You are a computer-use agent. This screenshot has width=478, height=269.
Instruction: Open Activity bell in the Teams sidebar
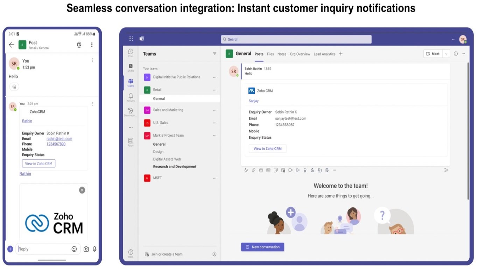[x=131, y=97]
